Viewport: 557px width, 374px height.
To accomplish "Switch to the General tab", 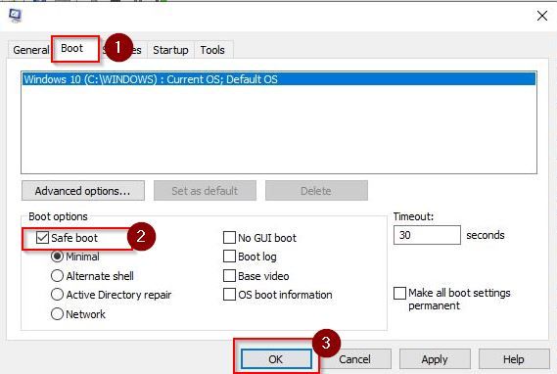I will pos(31,50).
